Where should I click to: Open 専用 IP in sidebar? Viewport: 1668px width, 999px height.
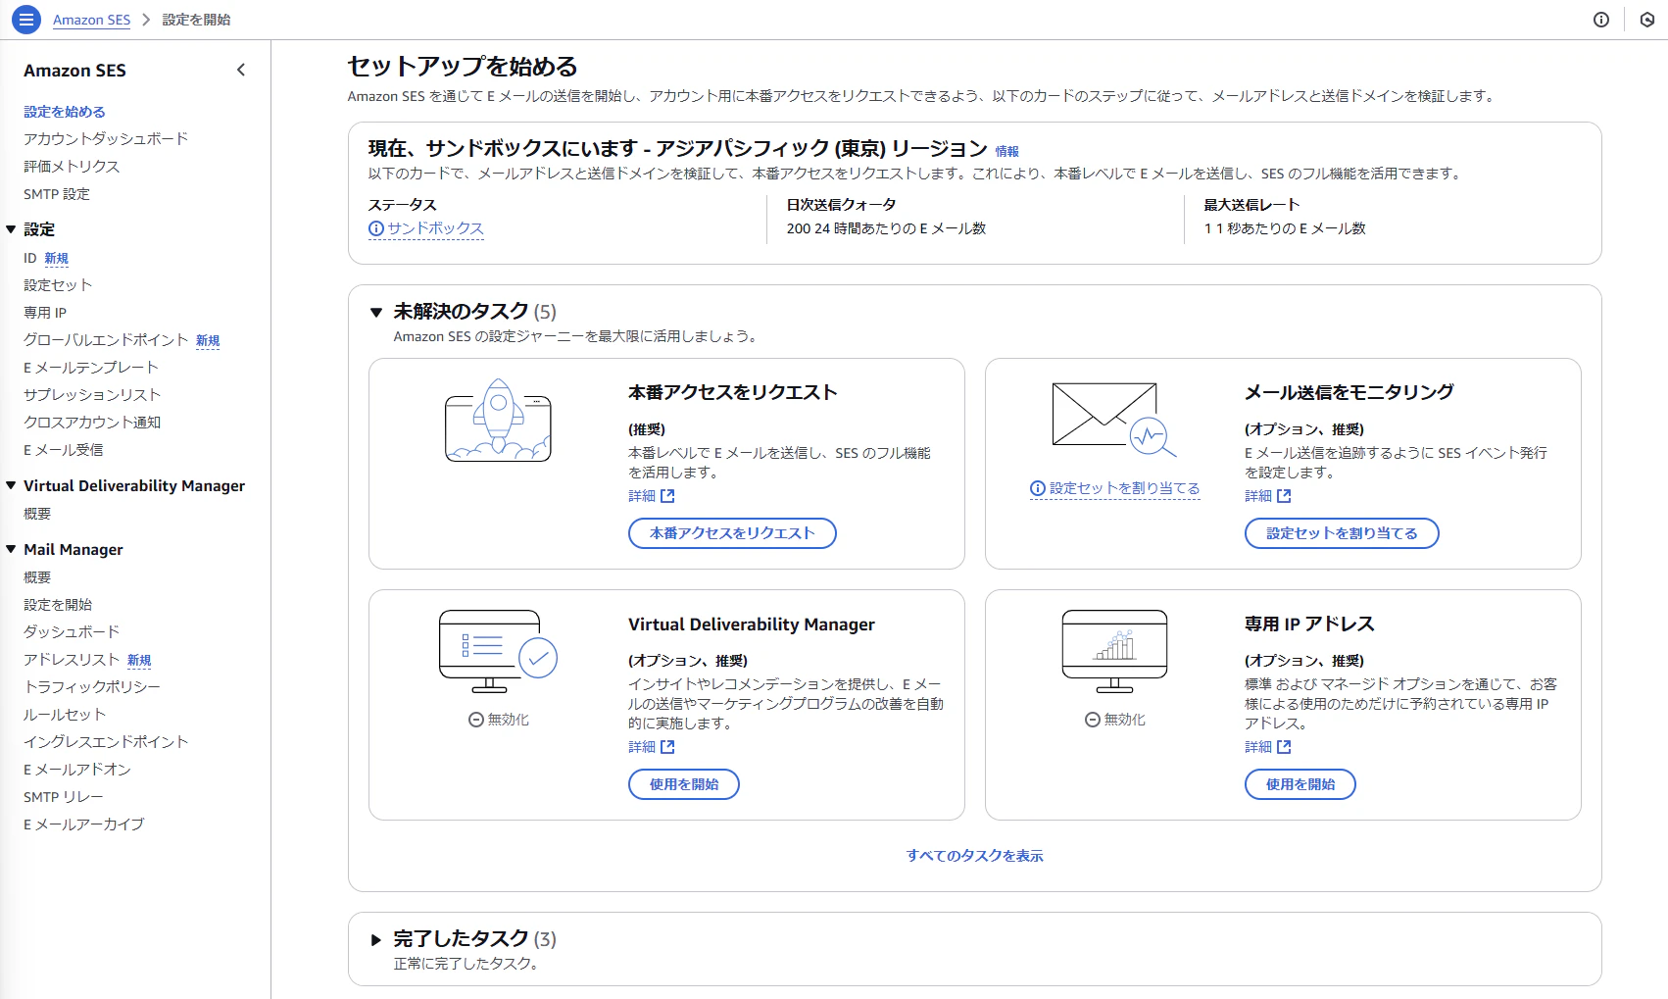(45, 313)
